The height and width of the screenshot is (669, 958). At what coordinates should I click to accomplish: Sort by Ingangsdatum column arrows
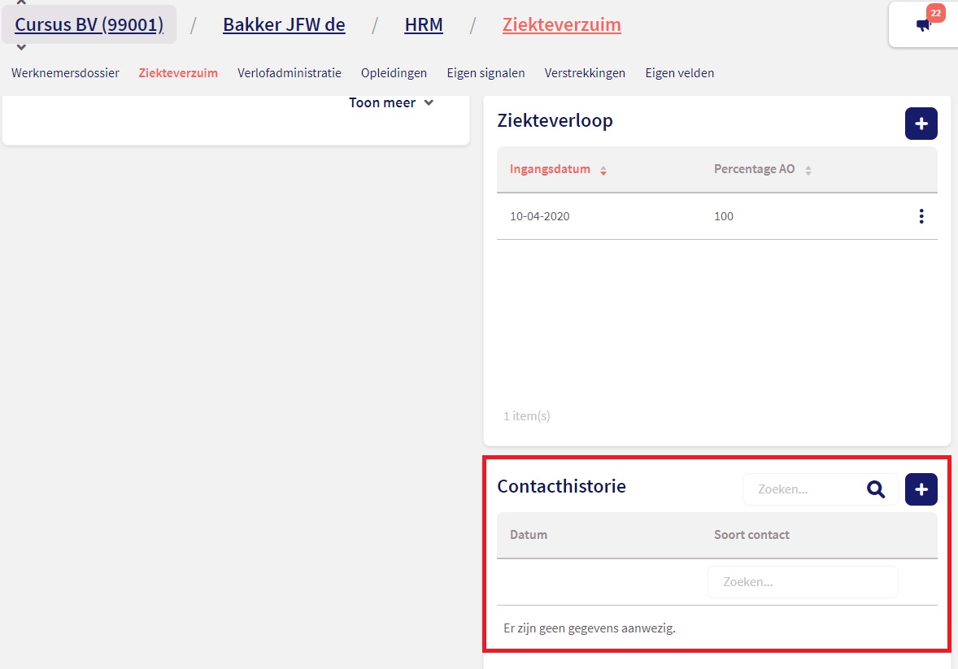(x=603, y=171)
